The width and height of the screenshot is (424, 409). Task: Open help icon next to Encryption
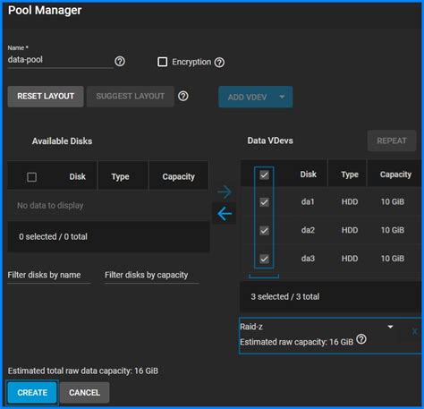(219, 63)
